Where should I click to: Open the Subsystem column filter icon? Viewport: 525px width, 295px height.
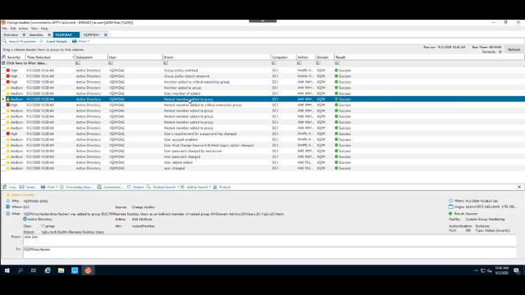coord(77,63)
